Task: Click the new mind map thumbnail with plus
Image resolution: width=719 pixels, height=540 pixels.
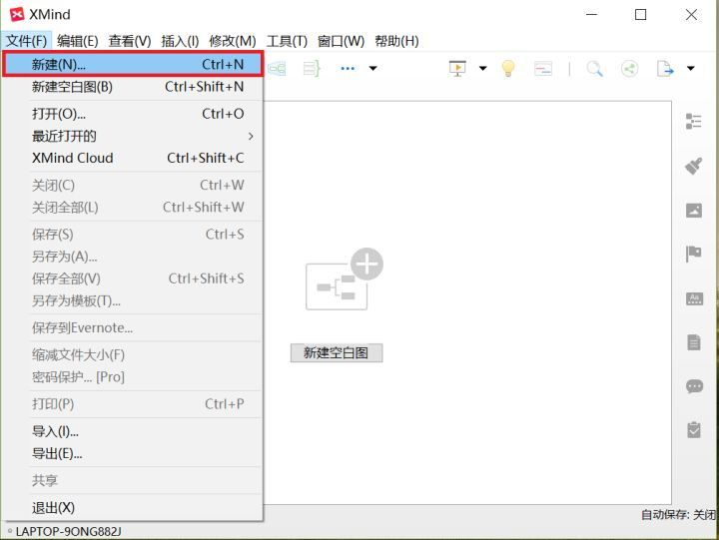Action: click(x=344, y=279)
